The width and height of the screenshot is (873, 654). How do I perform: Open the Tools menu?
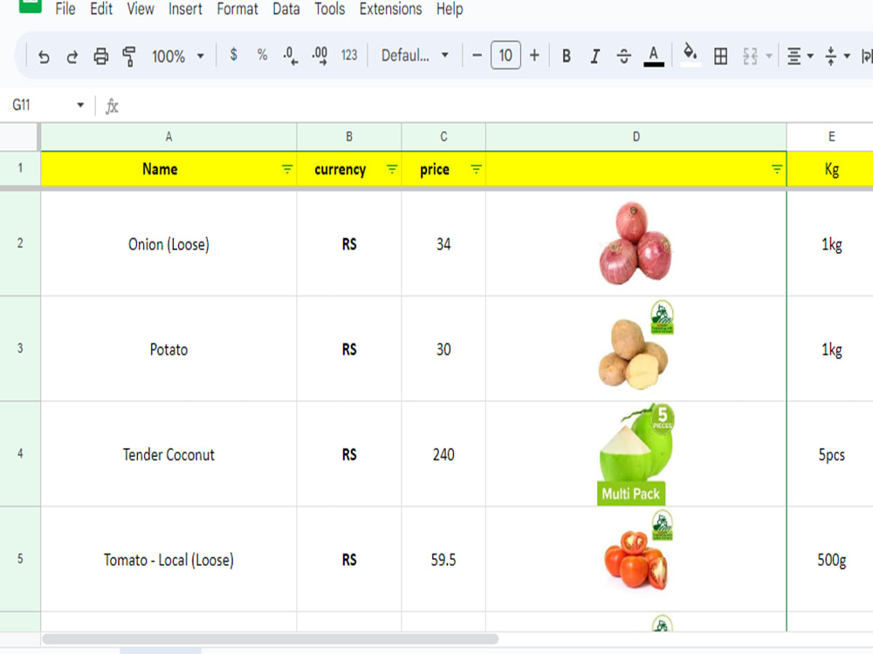click(x=330, y=9)
